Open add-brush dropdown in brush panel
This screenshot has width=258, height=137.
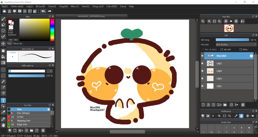[x=22, y=130]
